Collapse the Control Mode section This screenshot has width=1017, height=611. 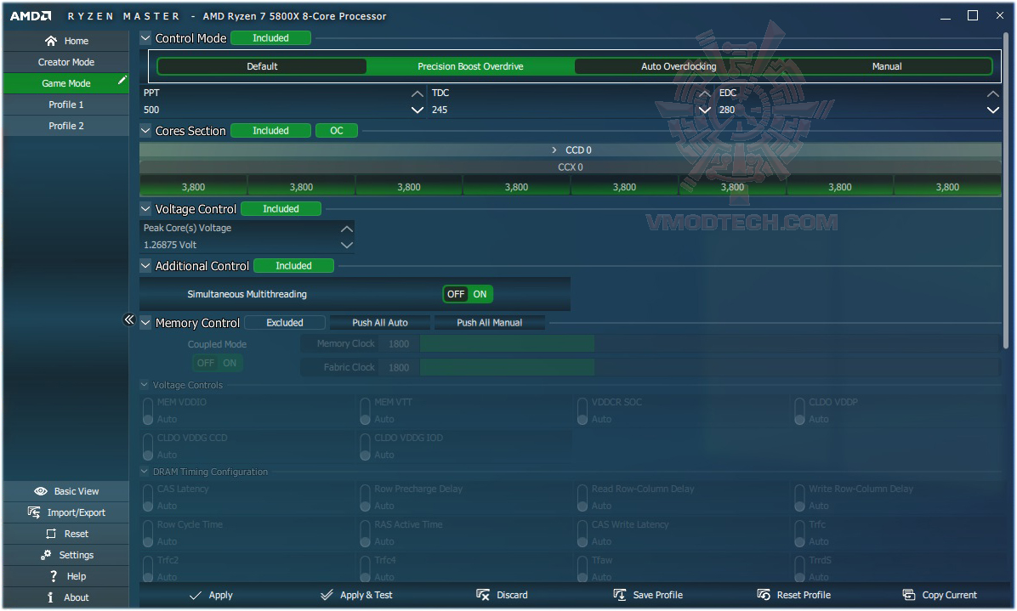145,38
